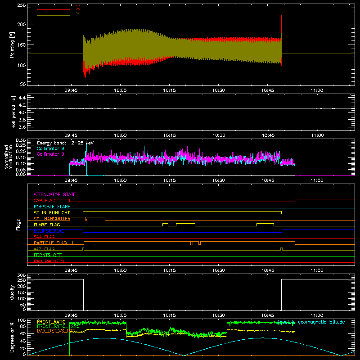Click the 0.05 modulation tick label
The width and height of the screenshot is (360, 360).
pyautogui.click(x=21, y=170)
